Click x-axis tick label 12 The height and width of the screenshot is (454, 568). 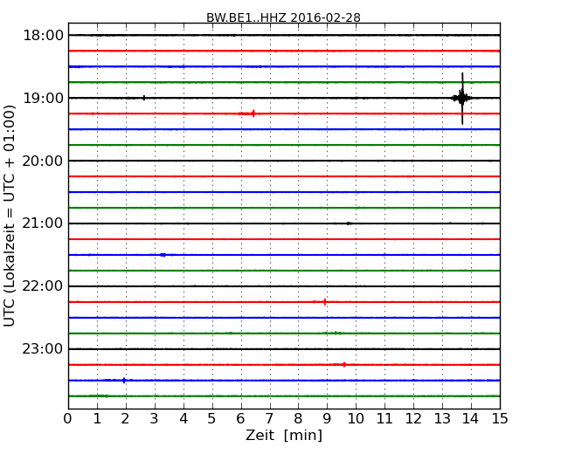click(413, 418)
